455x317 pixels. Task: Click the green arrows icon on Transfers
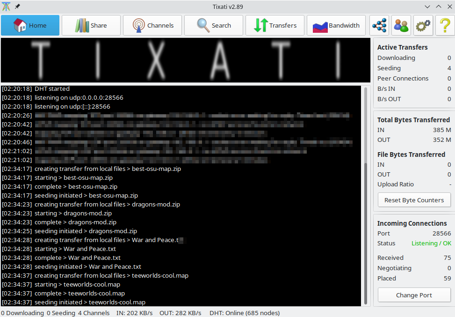(261, 25)
